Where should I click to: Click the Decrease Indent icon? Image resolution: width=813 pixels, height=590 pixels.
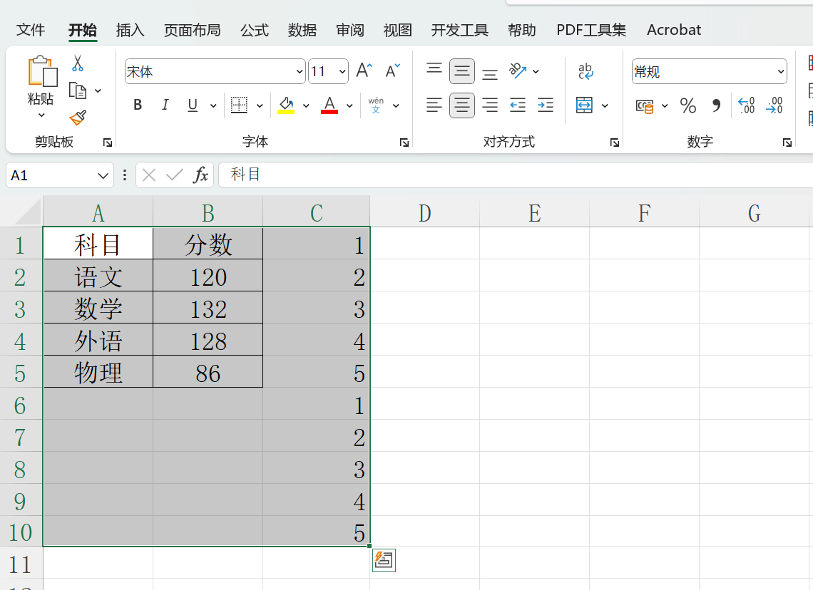(x=518, y=105)
